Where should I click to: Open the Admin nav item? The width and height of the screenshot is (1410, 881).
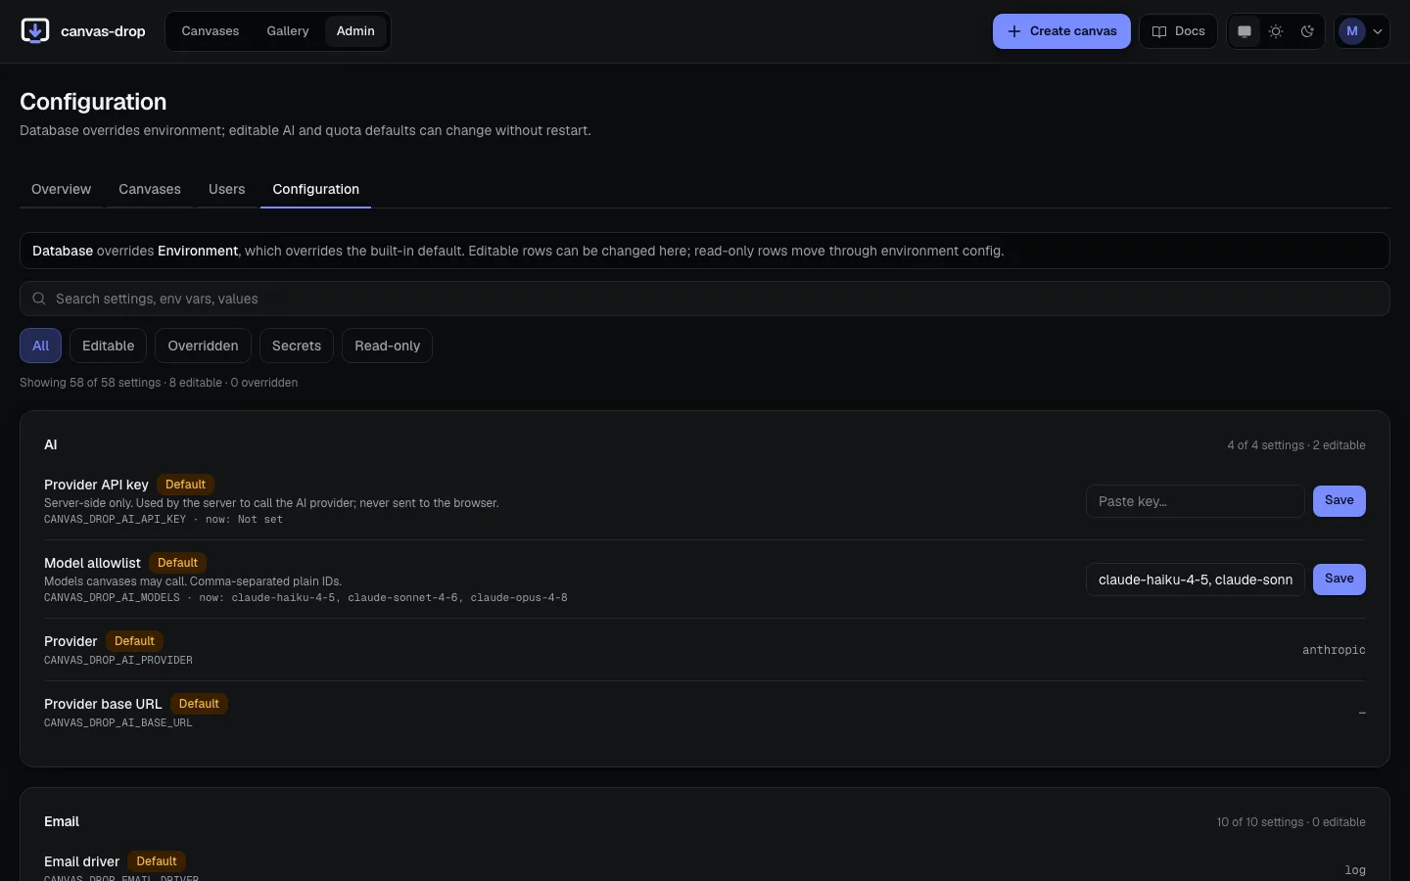click(x=355, y=31)
